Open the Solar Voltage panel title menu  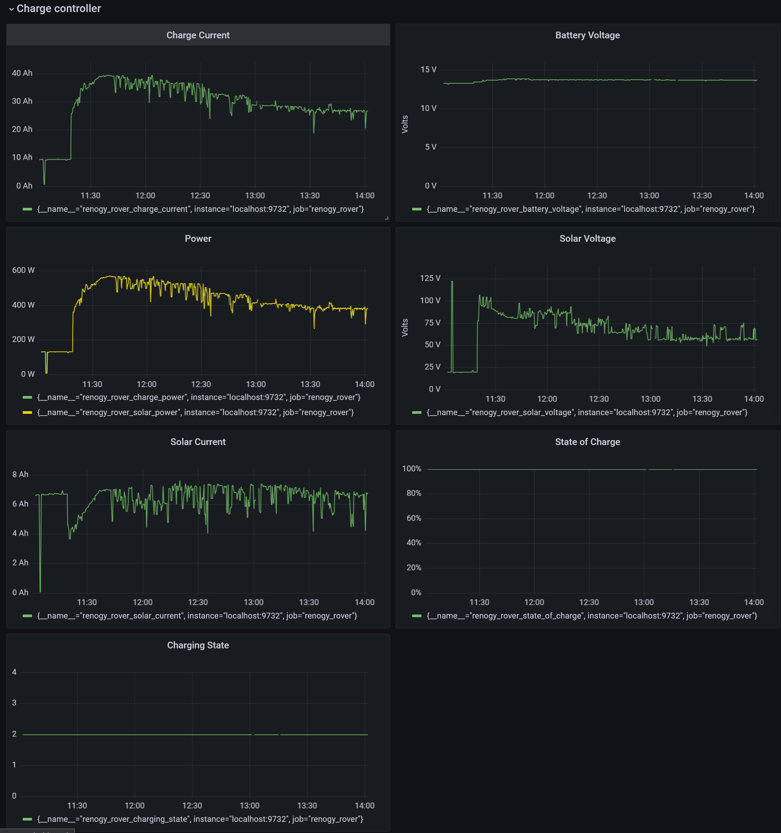[x=587, y=239]
